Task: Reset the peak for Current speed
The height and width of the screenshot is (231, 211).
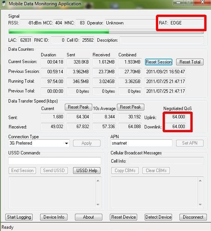Action: coord(78,107)
